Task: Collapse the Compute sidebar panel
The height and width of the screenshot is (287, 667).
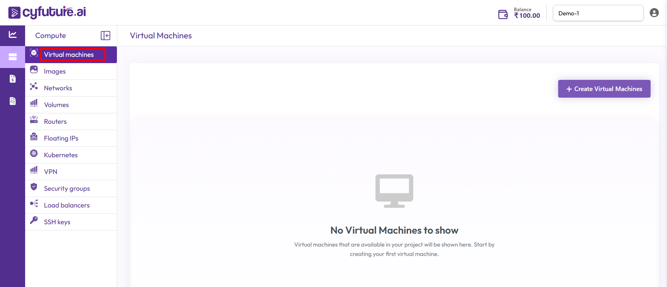Action: coord(105,36)
